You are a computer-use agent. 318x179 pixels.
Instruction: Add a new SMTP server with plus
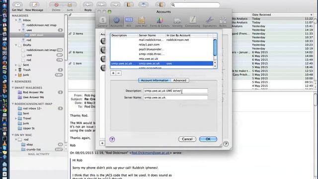click(113, 73)
